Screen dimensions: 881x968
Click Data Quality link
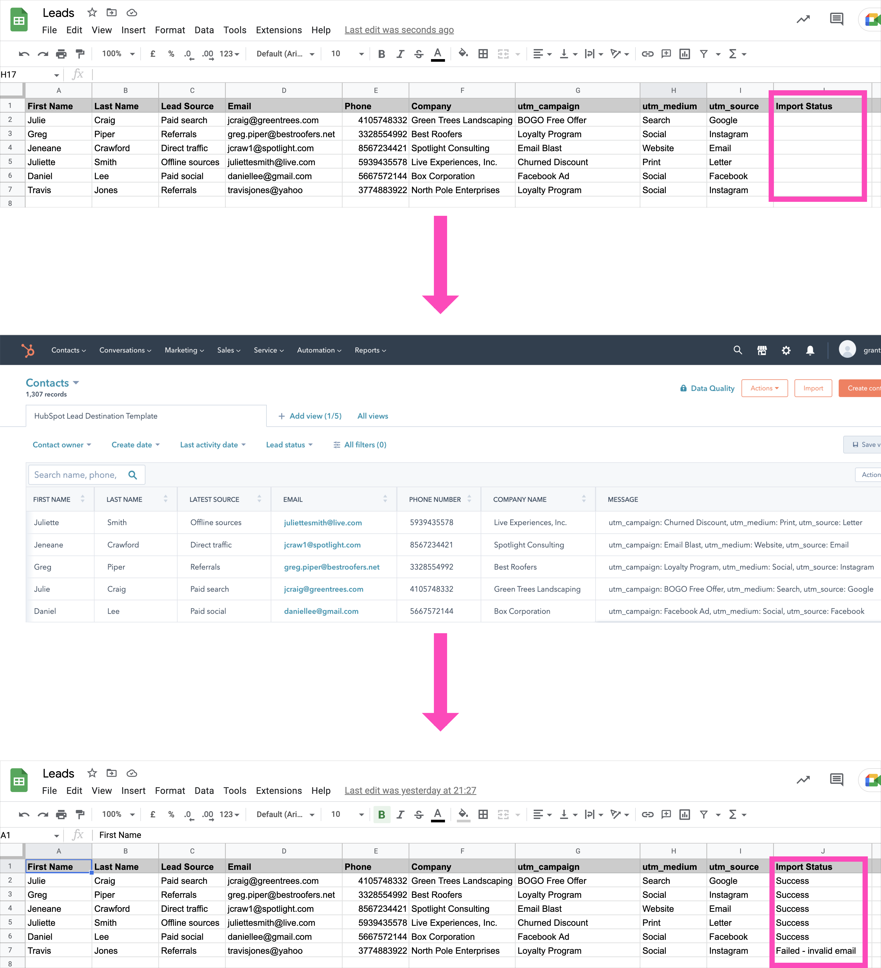tap(707, 388)
